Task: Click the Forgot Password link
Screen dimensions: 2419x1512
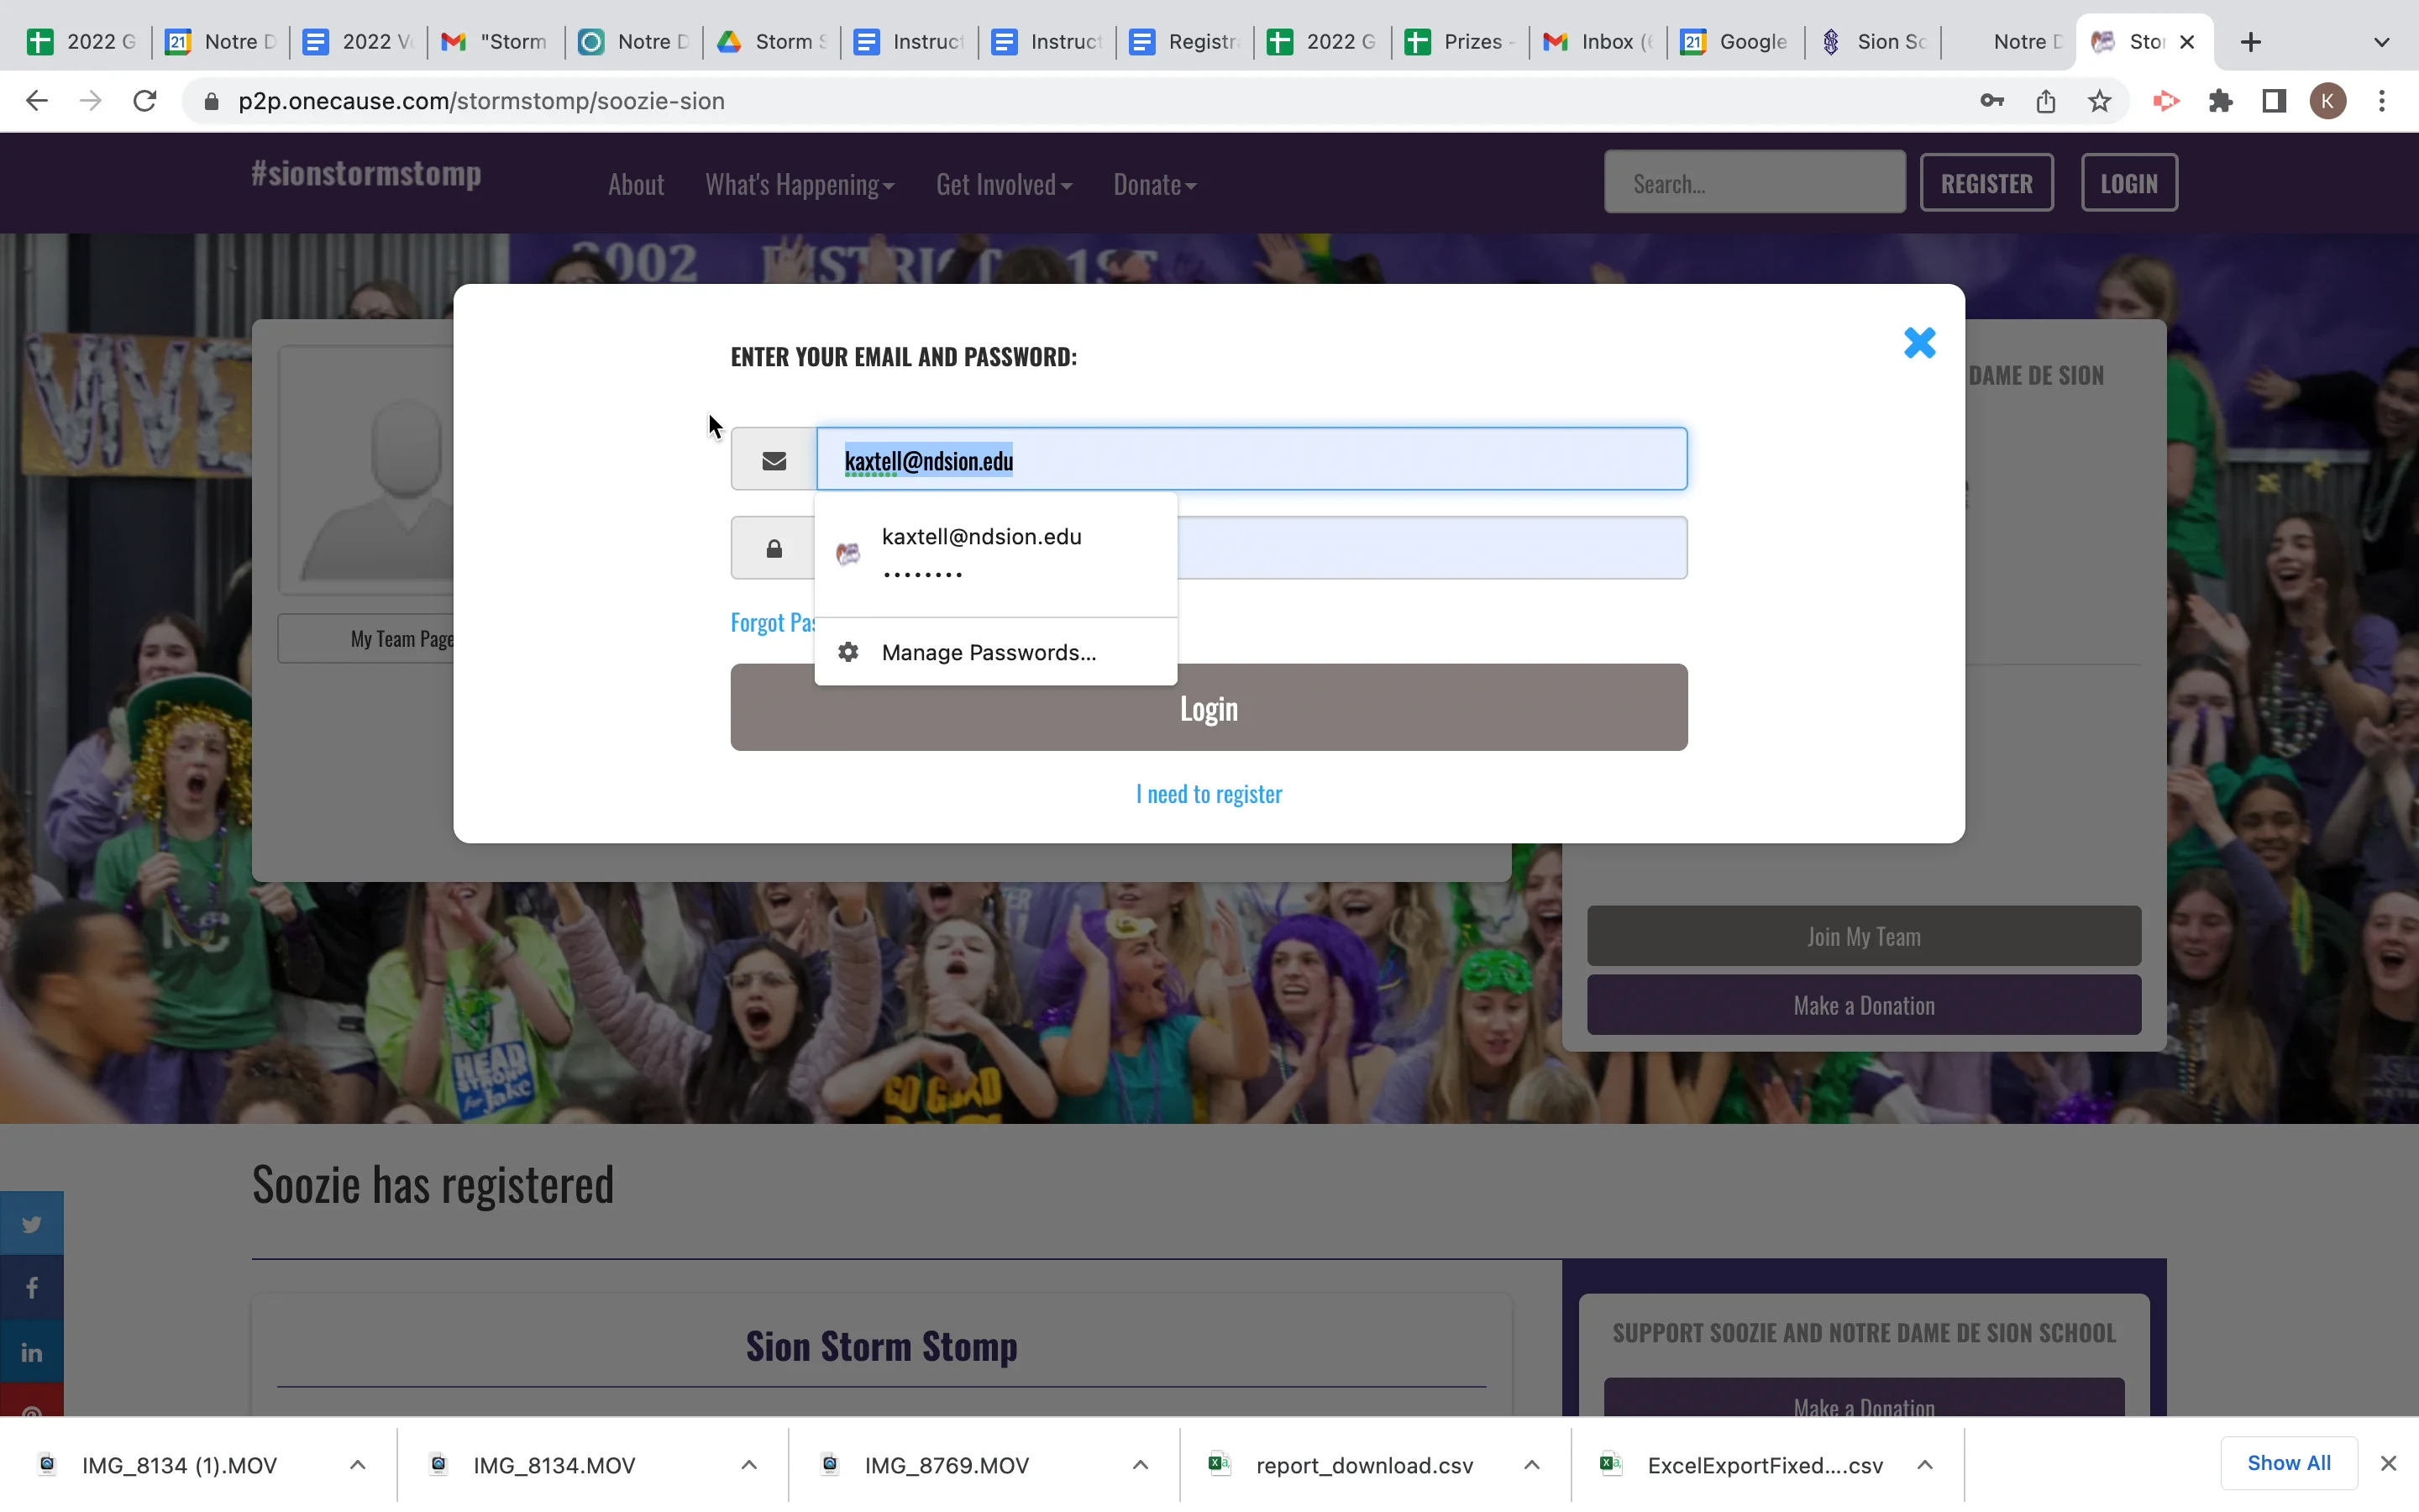Action: point(773,623)
